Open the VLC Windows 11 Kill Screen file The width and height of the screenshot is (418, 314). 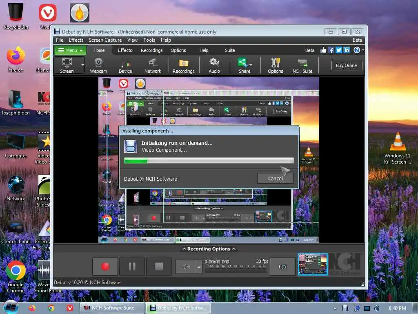(398, 148)
